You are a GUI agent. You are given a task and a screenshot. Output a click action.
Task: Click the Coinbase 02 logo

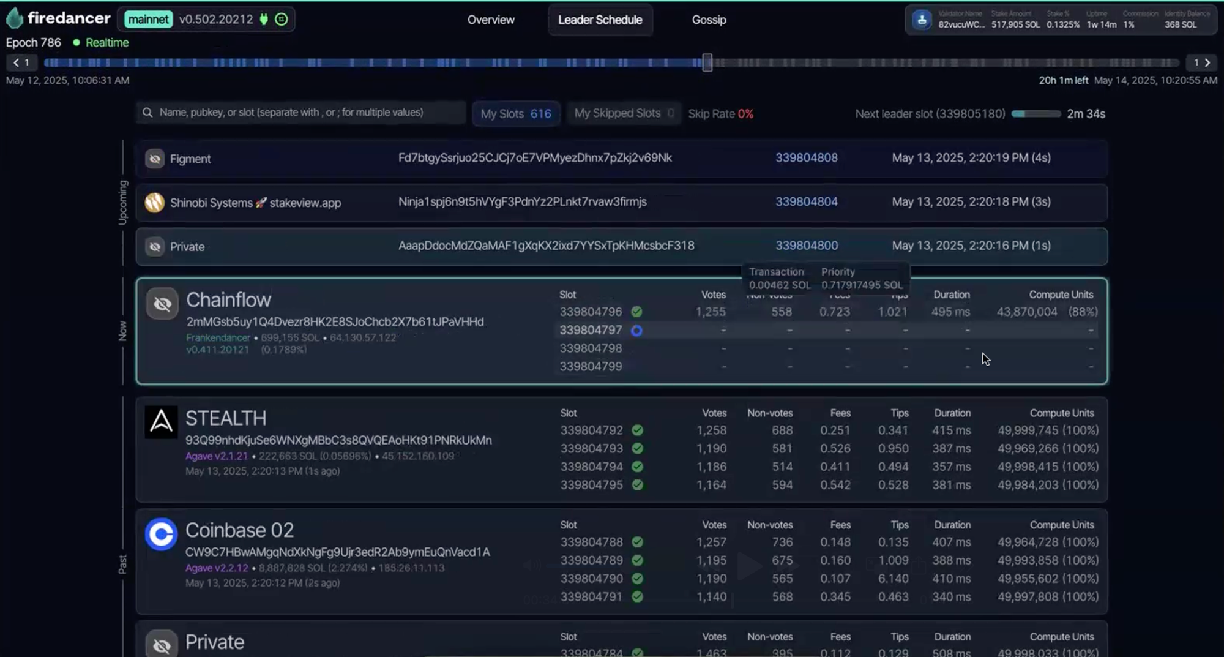(x=161, y=534)
